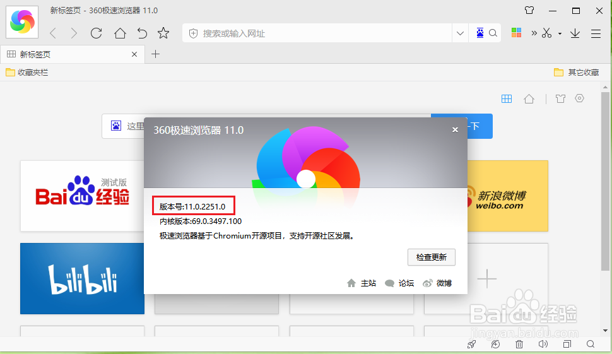Screen dimensions: 612x354
Task: Click home icon on new tab page
Action: (x=529, y=98)
